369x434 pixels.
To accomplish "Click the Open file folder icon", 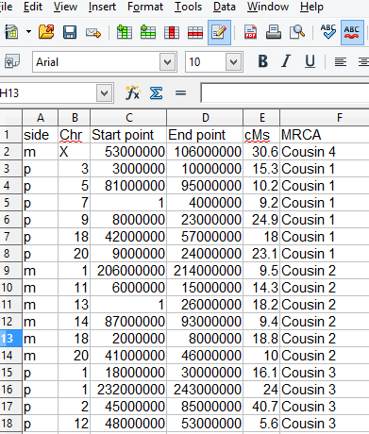I will 46,32.
